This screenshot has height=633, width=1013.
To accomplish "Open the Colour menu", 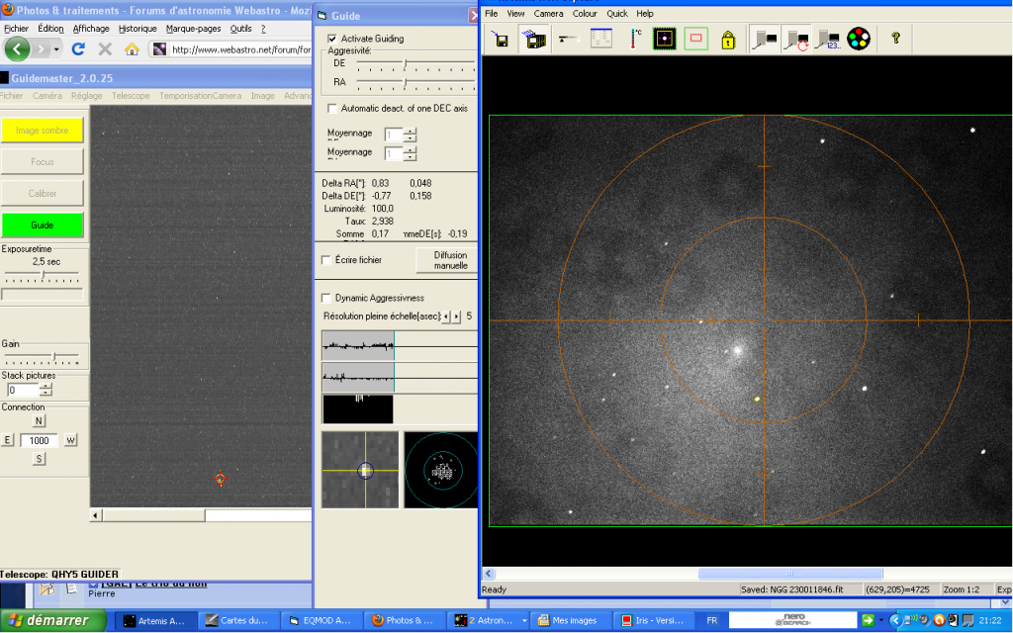I will click(585, 14).
